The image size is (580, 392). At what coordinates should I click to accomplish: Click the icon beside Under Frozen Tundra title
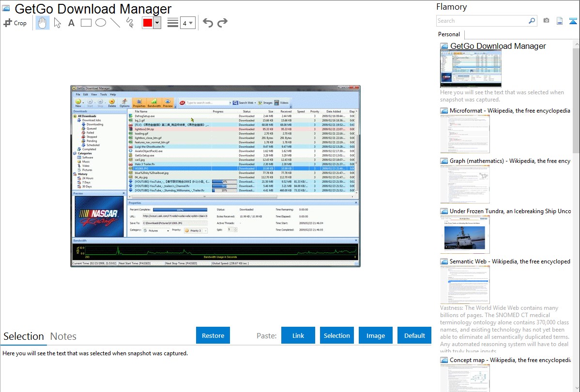(x=444, y=211)
